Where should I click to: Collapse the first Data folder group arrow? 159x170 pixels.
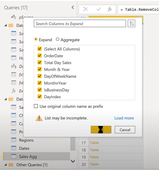click(6, 25)
